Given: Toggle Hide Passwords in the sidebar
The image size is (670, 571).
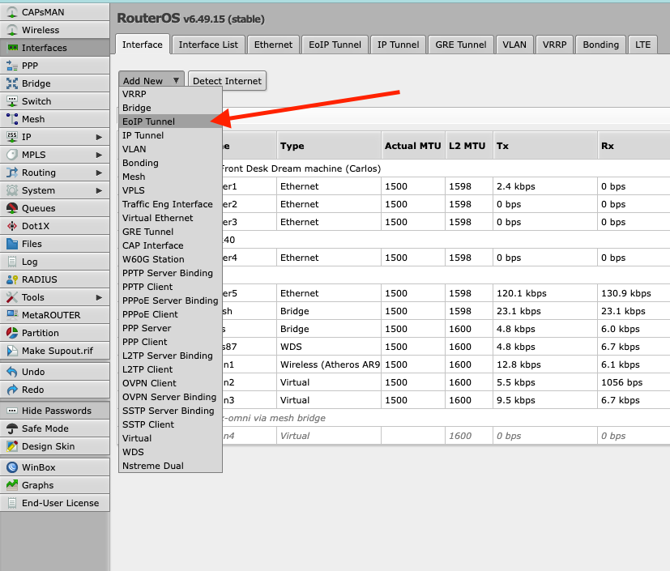Looking at the screenshot, I should pos(55,411).
